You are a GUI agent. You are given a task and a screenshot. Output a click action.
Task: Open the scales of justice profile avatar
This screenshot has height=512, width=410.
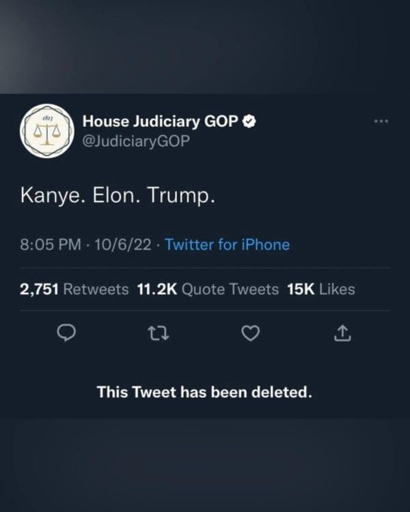coord(47,130)
